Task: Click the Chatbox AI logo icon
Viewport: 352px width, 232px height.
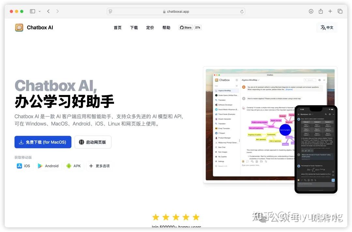Action: click(x=19, y=27)
